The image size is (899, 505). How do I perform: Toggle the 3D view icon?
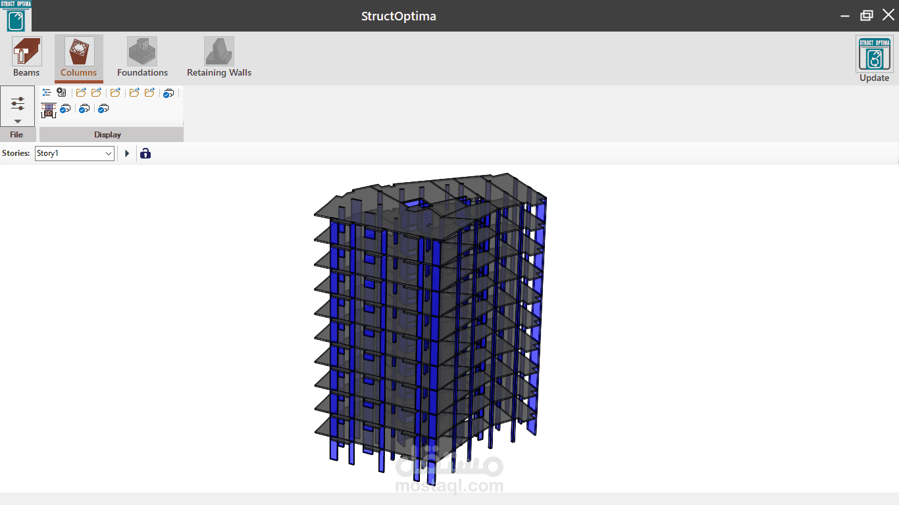point(49,110)
